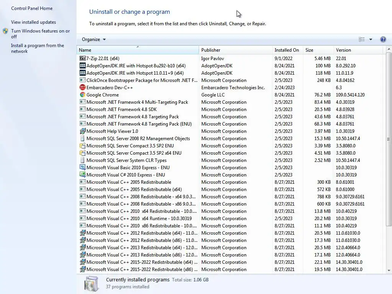Go to Control Panel Home
392x294 pixels.
click(32, 8)
